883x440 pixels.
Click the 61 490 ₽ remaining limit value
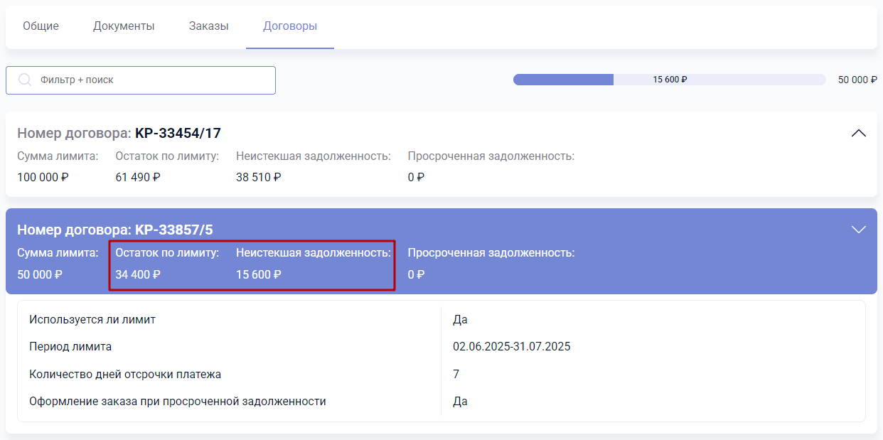point(138,177)
